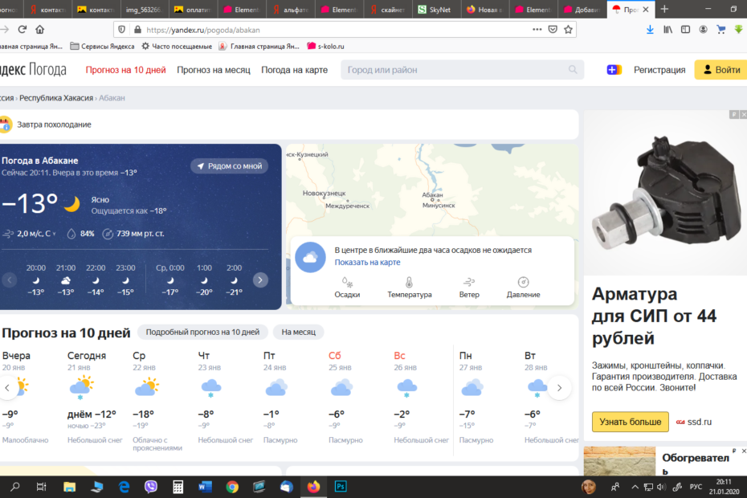747x498 pixels.
Task: Open a new browser tab
Action: click(664, 9)
